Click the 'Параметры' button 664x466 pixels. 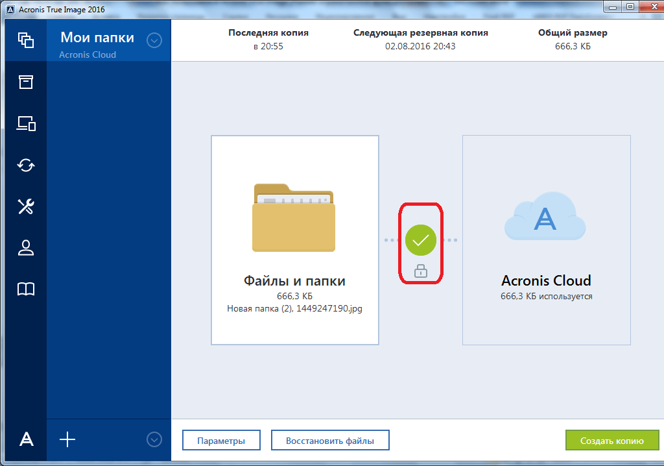[x=221, y=441]
